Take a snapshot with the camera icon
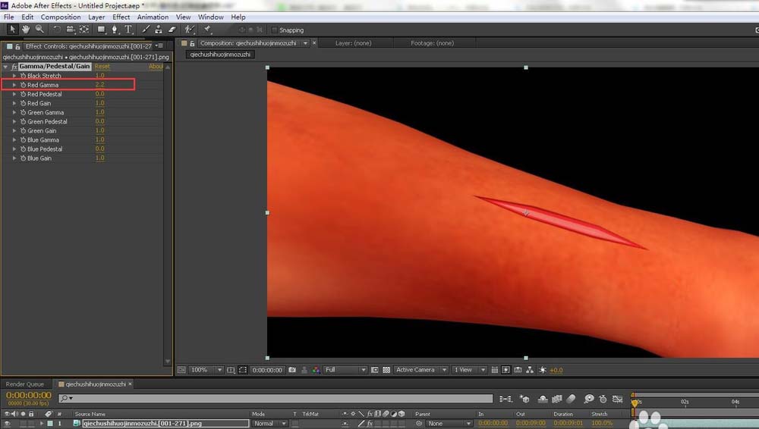Image resolution: width=759 pixels, height=429 pixels. click(x=292, y=370)
